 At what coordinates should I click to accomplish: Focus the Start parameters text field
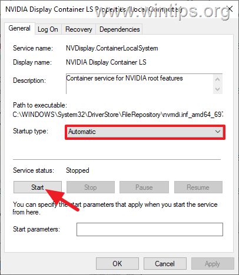150,229
